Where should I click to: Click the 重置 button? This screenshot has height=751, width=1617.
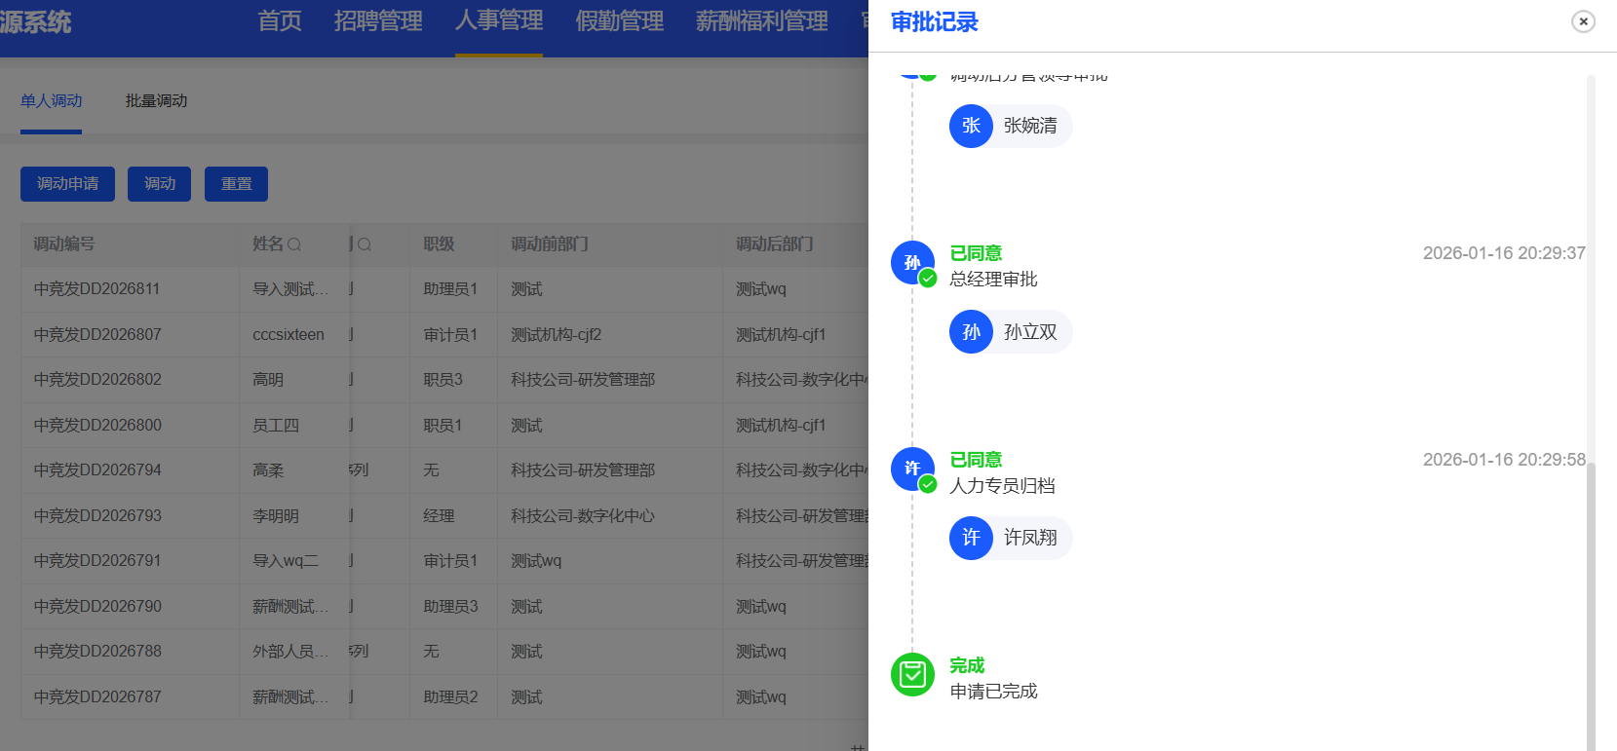236,184
